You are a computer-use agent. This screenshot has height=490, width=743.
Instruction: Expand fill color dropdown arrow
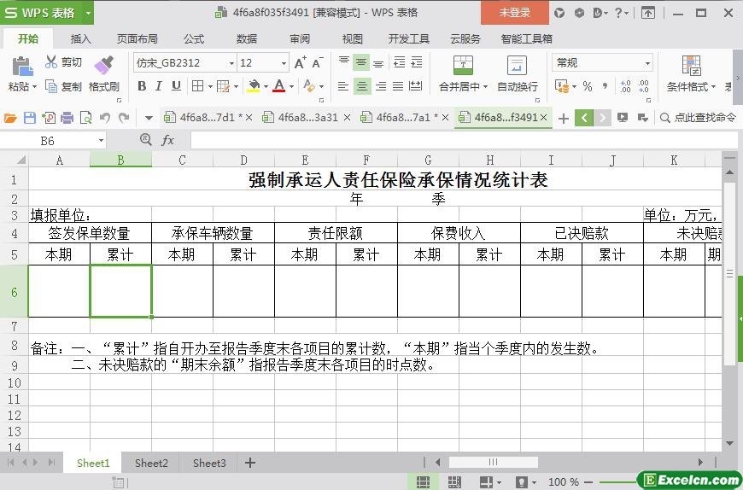coord(266,86)
